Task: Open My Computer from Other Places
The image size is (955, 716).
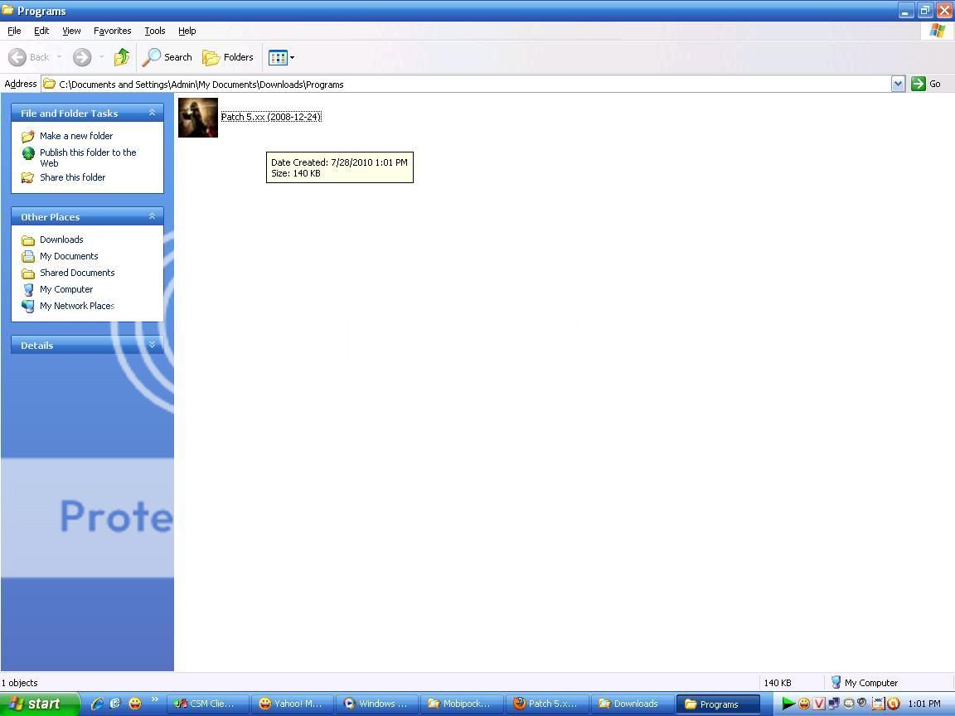Action: click(x=66, y=289)
